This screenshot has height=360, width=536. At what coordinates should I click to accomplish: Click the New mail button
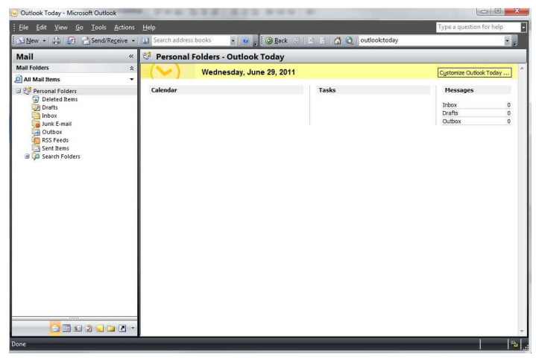(x=28, y=41)
